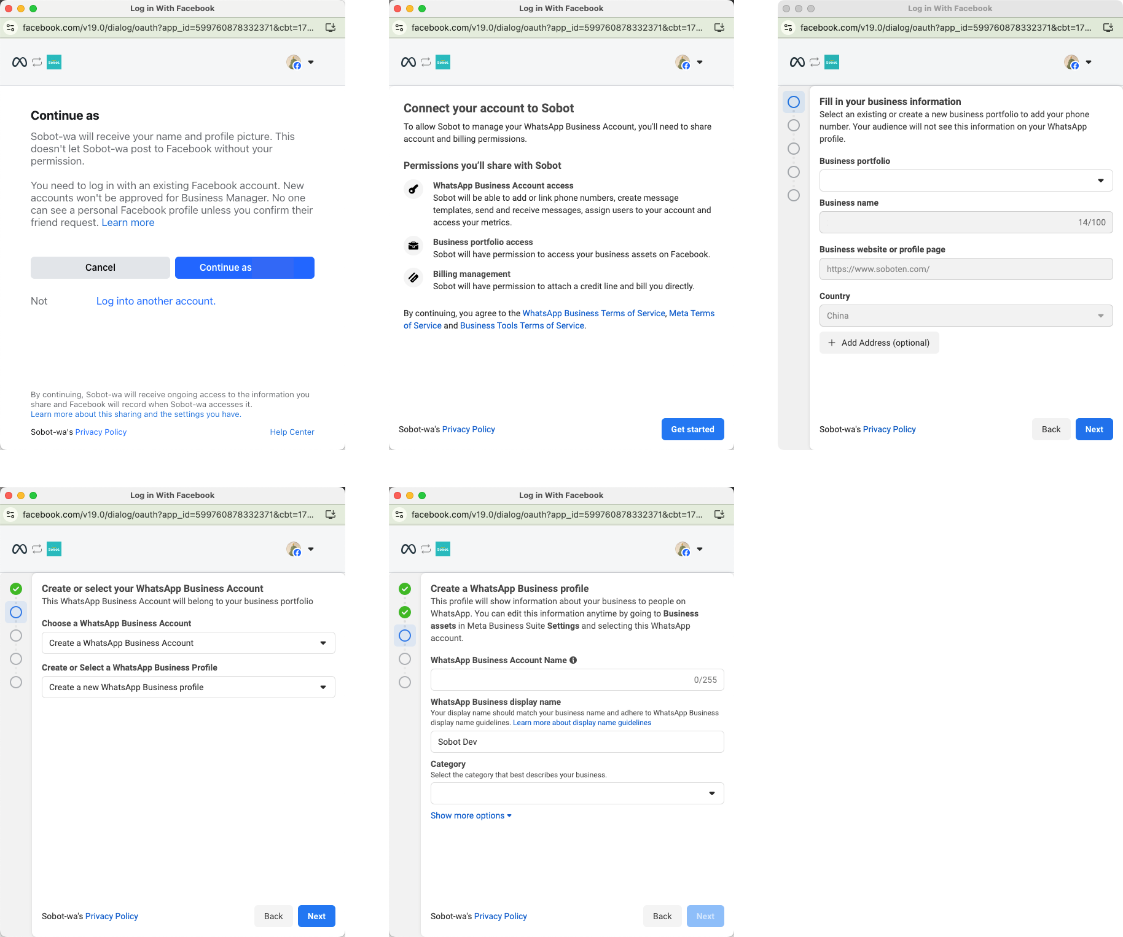Click Business name input field

966,222
